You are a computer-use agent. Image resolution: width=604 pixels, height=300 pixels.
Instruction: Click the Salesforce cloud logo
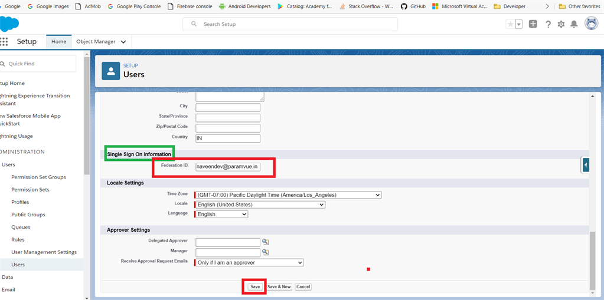click(x=9, y=24)
